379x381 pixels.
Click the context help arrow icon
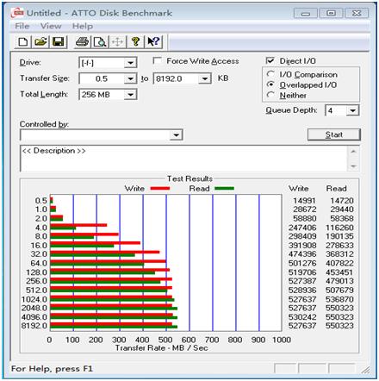click(153, 42)
